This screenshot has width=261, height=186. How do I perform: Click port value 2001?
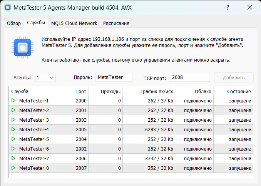tap(81, 111)
